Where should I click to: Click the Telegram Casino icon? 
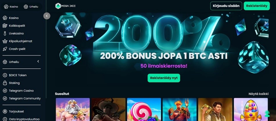click(5, 91)
